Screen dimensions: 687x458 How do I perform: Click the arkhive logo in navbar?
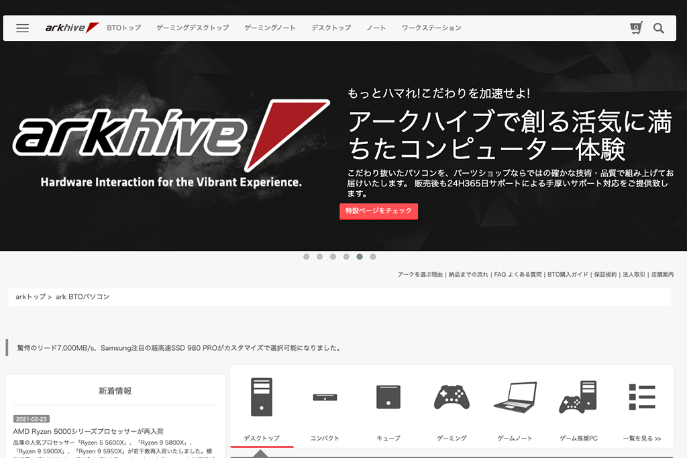coord(72,27)
